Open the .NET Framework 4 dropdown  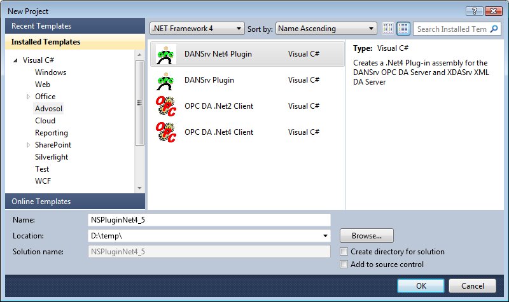point(197,29)
